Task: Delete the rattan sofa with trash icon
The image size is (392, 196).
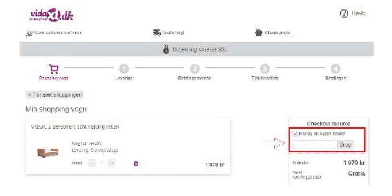Action: point(136,163)
